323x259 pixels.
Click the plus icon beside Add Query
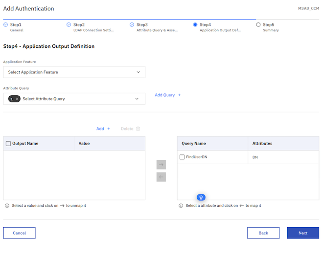coord(180,95)
